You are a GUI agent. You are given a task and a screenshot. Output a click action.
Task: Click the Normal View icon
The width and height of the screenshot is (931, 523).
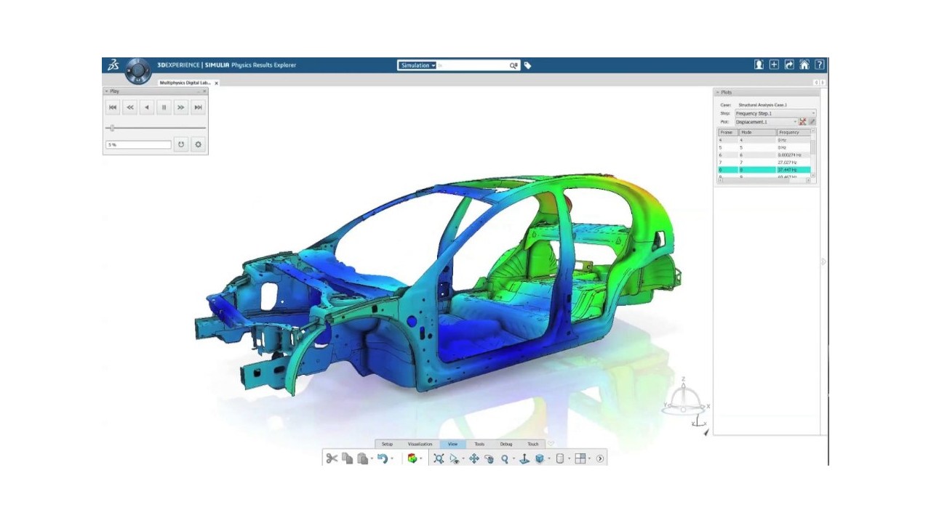(x=524, y=458)
